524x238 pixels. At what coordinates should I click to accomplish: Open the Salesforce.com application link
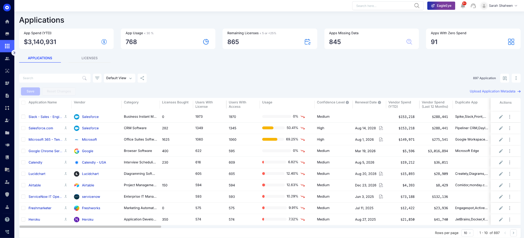click(x=41, y=128)
